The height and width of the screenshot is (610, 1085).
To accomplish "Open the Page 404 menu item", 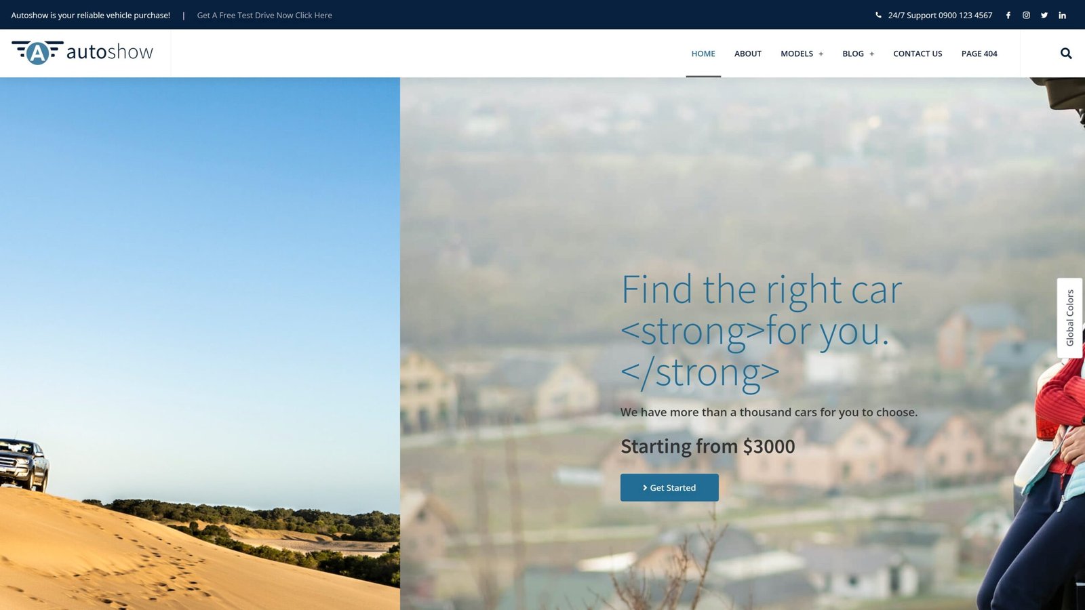I will click(x=979, y=54).
